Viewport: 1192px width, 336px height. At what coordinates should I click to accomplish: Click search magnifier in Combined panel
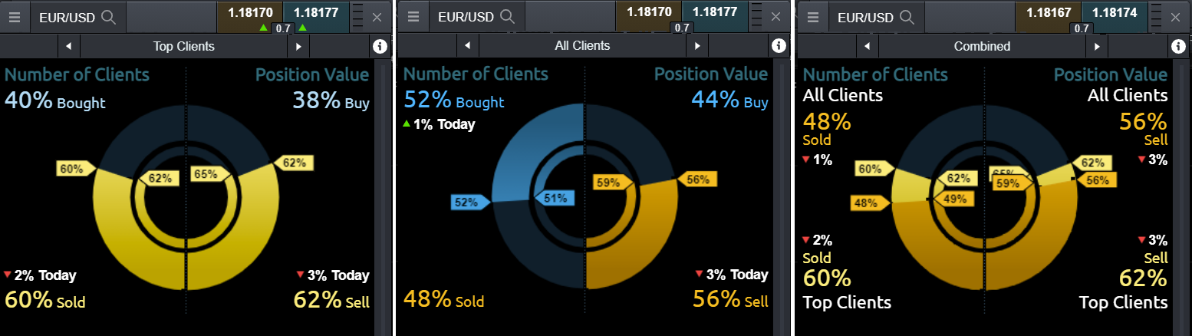(x=907, y=17)
